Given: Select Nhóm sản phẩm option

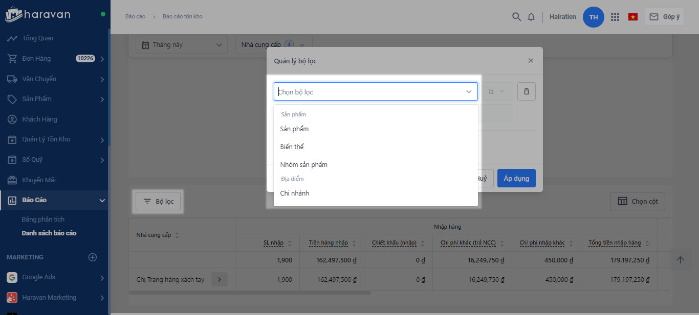Looking at the screenshot, I should coord(304,165).
